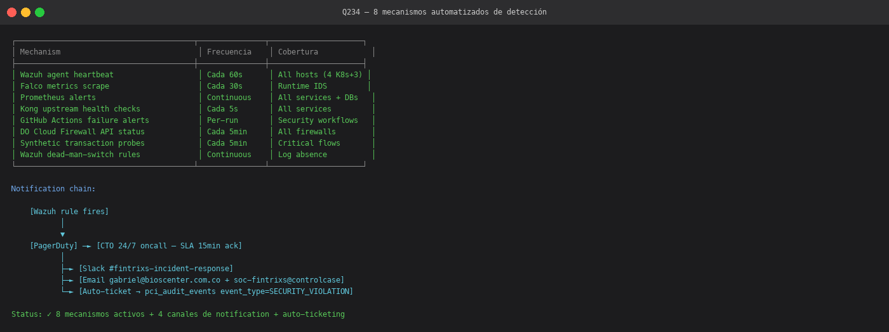Image resolution: width=889 pixels, height=332 pixels.
Task: Click the Notification chain heading
Action: 53,189
